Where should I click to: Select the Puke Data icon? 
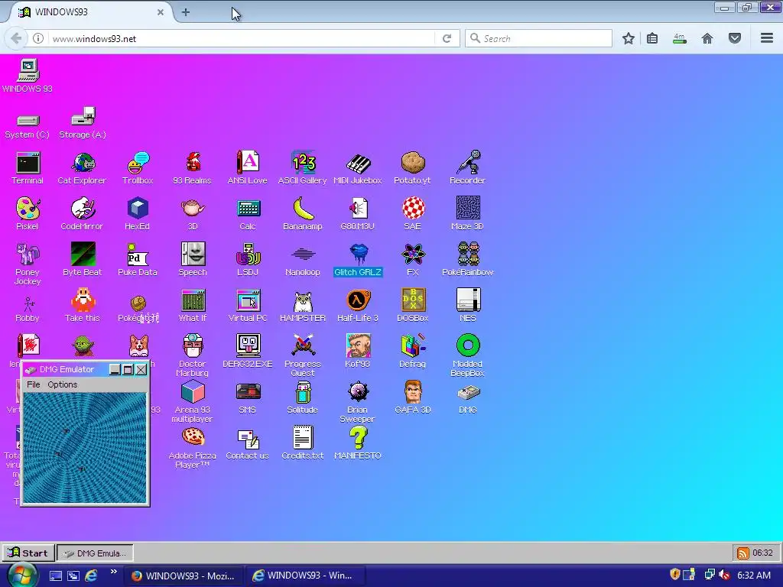[x=138, y=260]
